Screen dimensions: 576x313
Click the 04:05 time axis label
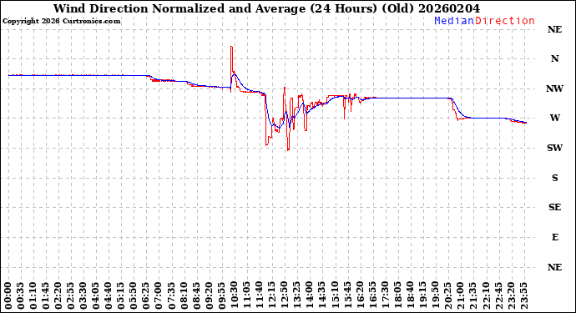pyautogui.click(x=96, y=295)
